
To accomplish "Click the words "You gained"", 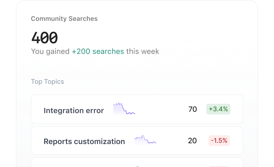I will [50, 51].
